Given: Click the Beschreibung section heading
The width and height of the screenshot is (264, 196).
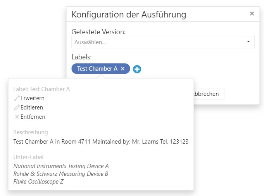Looking at the screenshot, I should [31, 132].
